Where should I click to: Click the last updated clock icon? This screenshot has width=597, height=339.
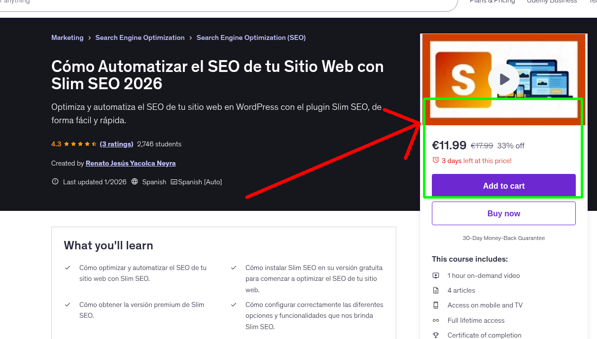[55, 181]
